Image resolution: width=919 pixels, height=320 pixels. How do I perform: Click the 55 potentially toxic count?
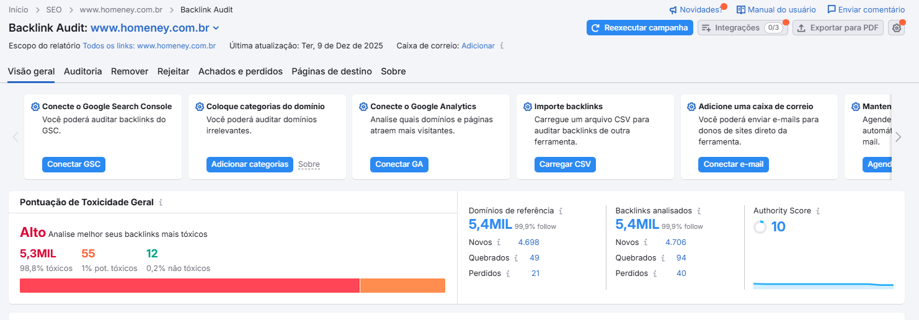88,254
